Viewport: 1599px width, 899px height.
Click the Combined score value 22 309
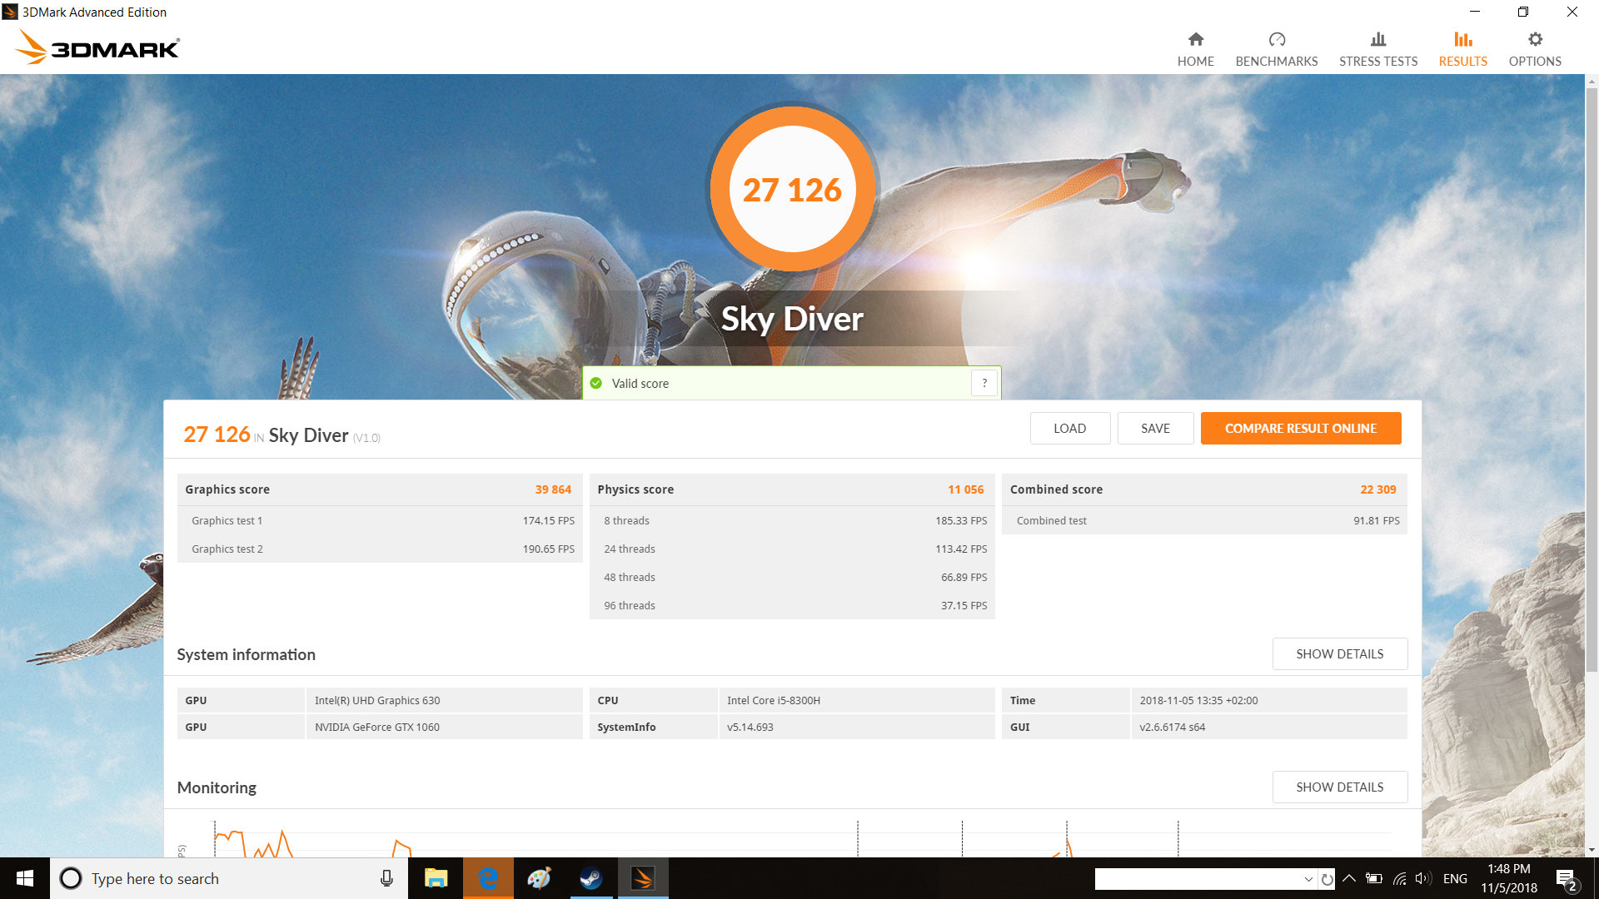coord(1377,489)
